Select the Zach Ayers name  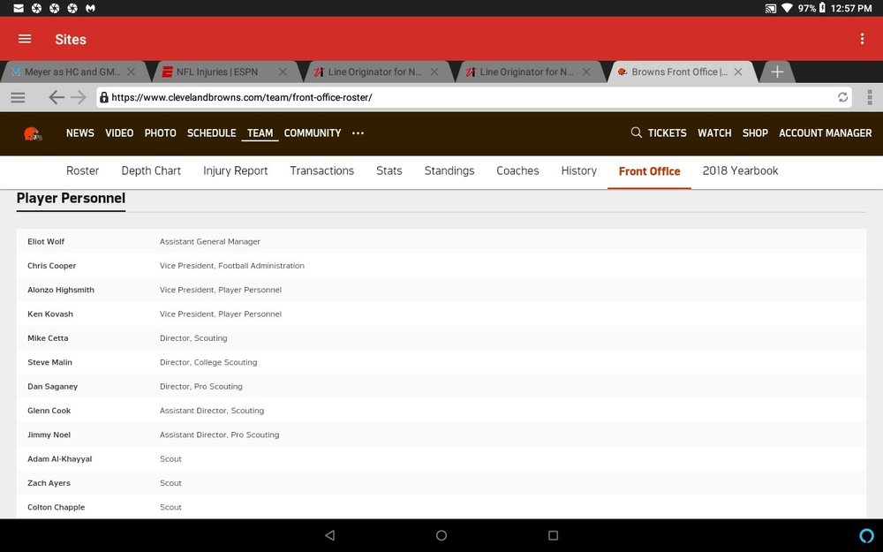tap(49, 483)
